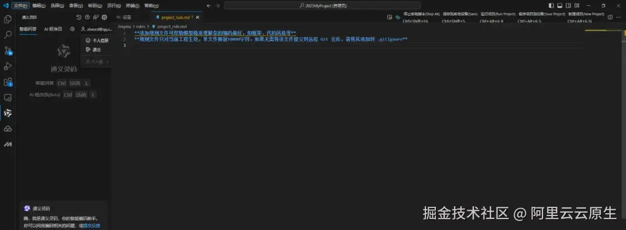Select the Tongyi Lingma activity bar icon
626x230 pixels.
click(x=8, y=114)
